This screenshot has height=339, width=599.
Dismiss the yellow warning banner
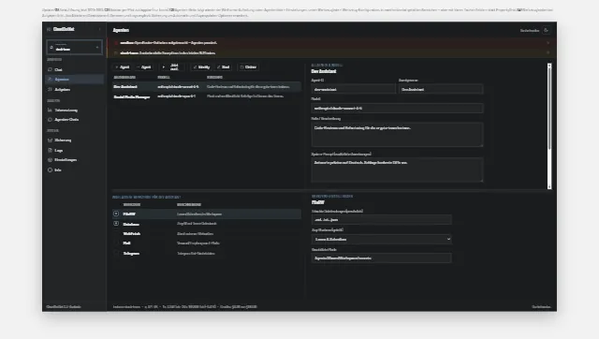(548, 52)
